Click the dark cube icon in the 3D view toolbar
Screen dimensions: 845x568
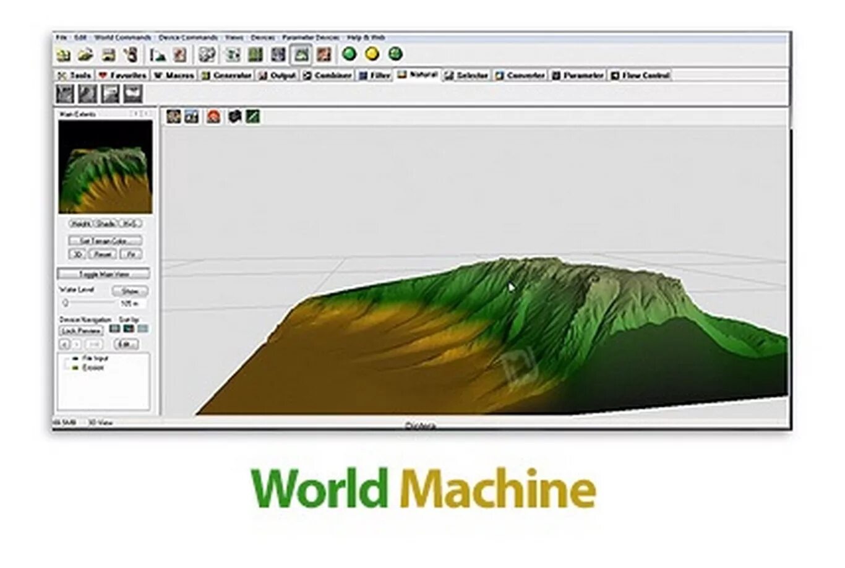234,116
